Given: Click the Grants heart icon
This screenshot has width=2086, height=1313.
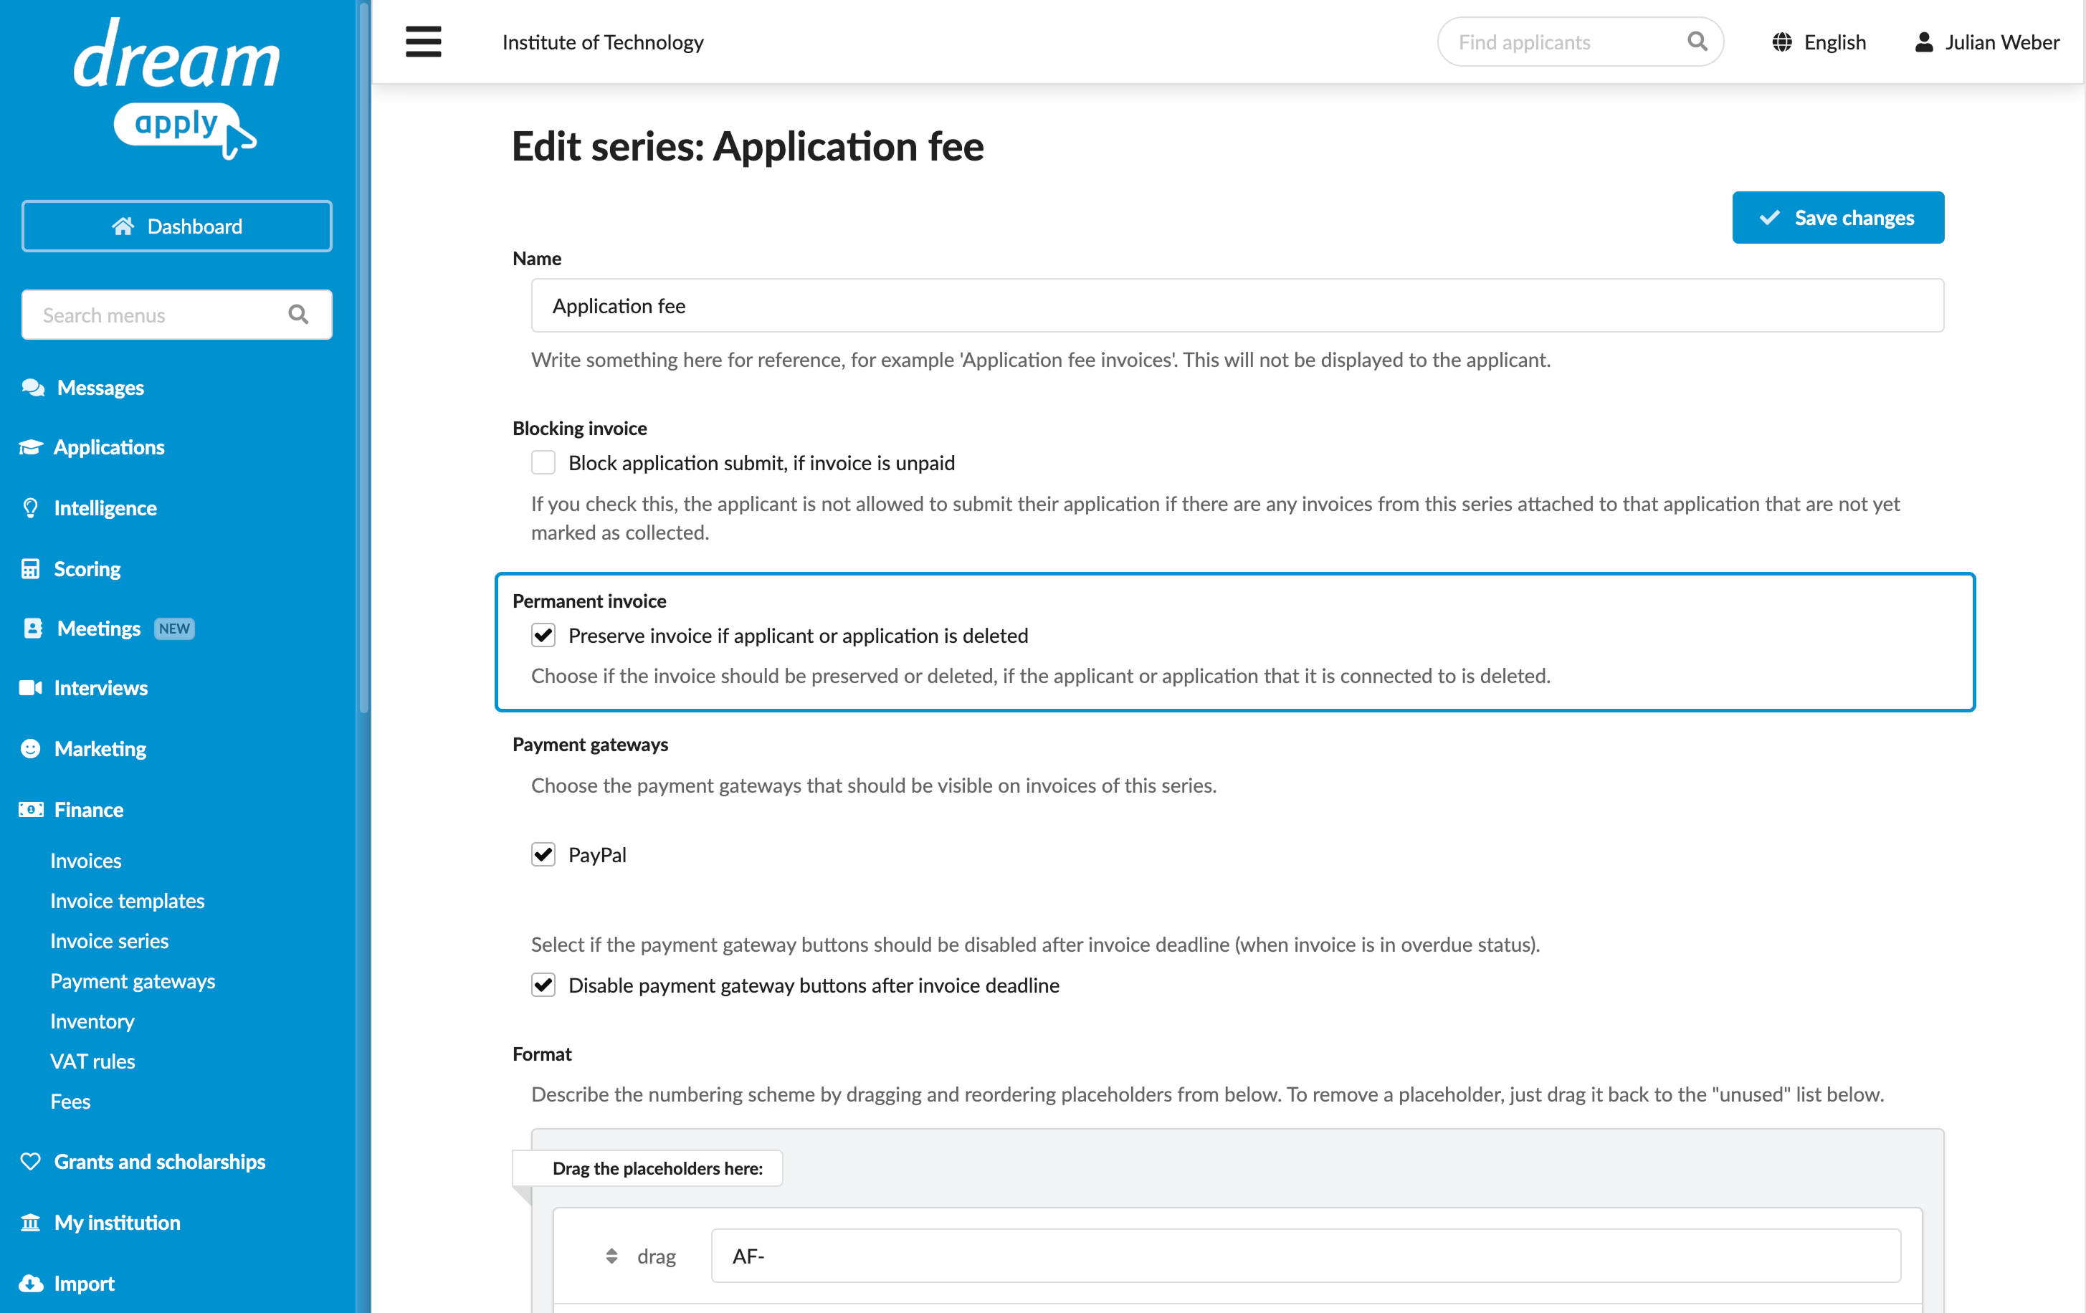Looking at the screenshot, I should click(30, 1162).
